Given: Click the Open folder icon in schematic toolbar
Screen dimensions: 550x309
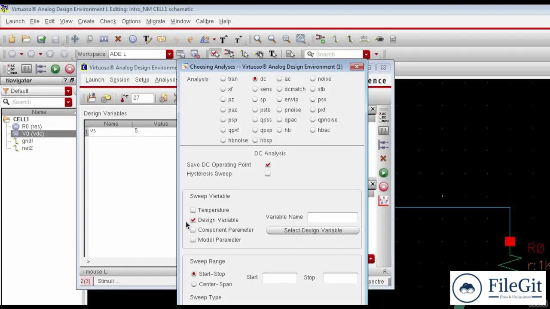Looking at the screenshot, I should coord(26,39).
